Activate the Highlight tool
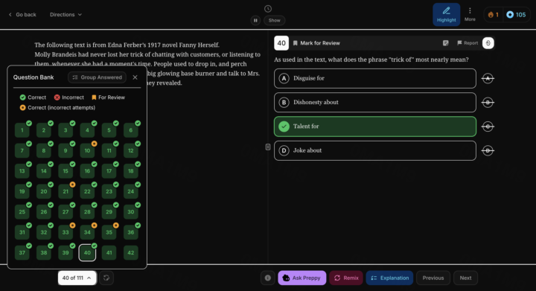 (x=446, y=15)
